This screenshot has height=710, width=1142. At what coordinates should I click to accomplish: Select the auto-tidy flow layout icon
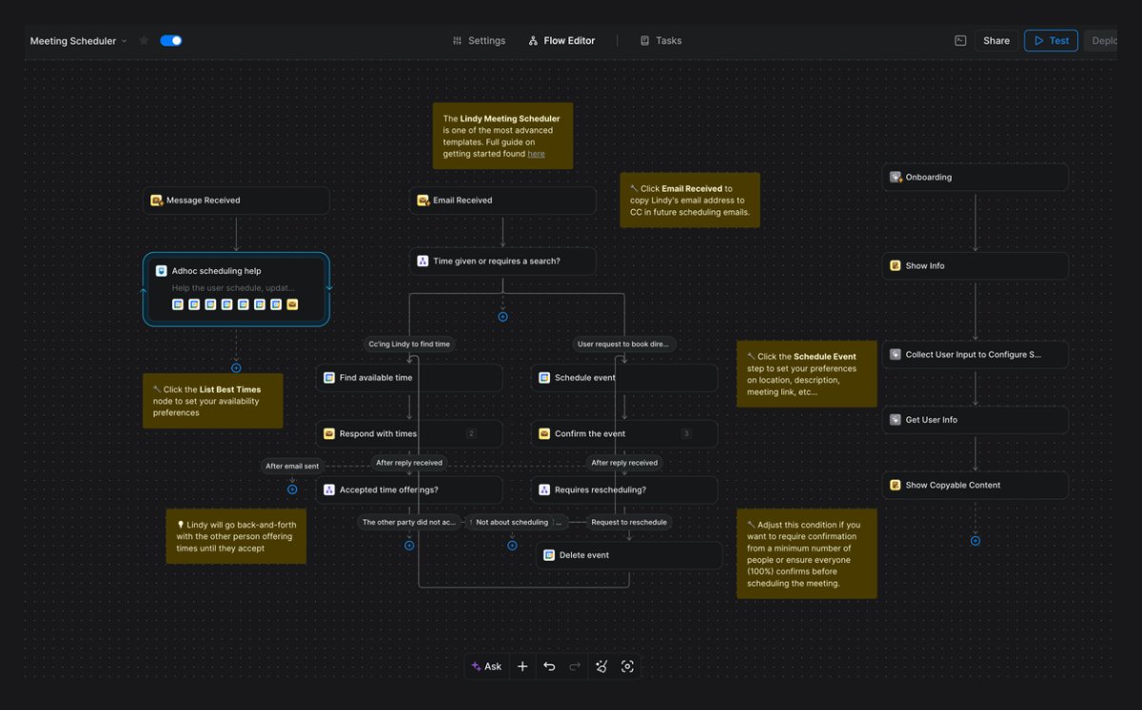coord(601,666)
